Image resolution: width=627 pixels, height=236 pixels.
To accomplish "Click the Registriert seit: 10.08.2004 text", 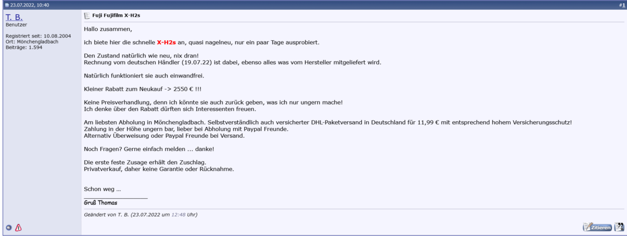I will tap(37, 36).
